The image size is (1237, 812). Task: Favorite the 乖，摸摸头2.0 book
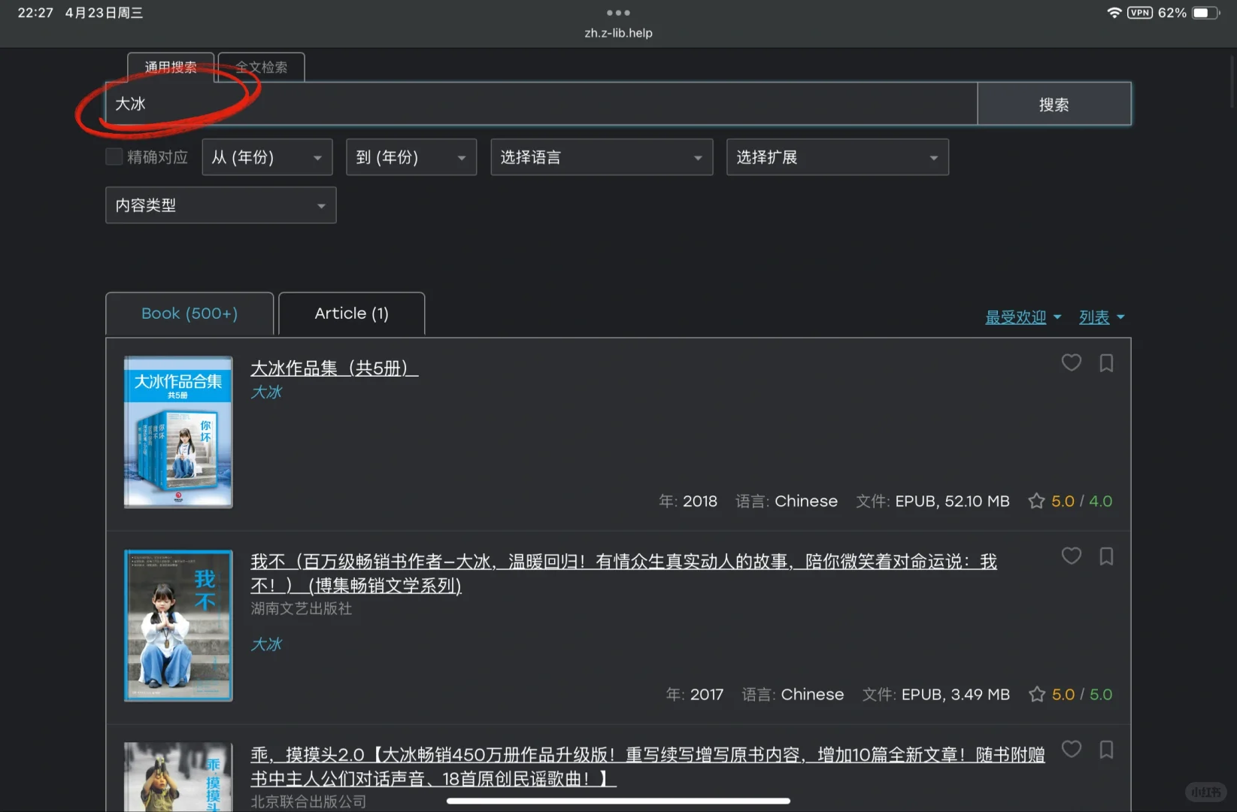[1071, 749]
